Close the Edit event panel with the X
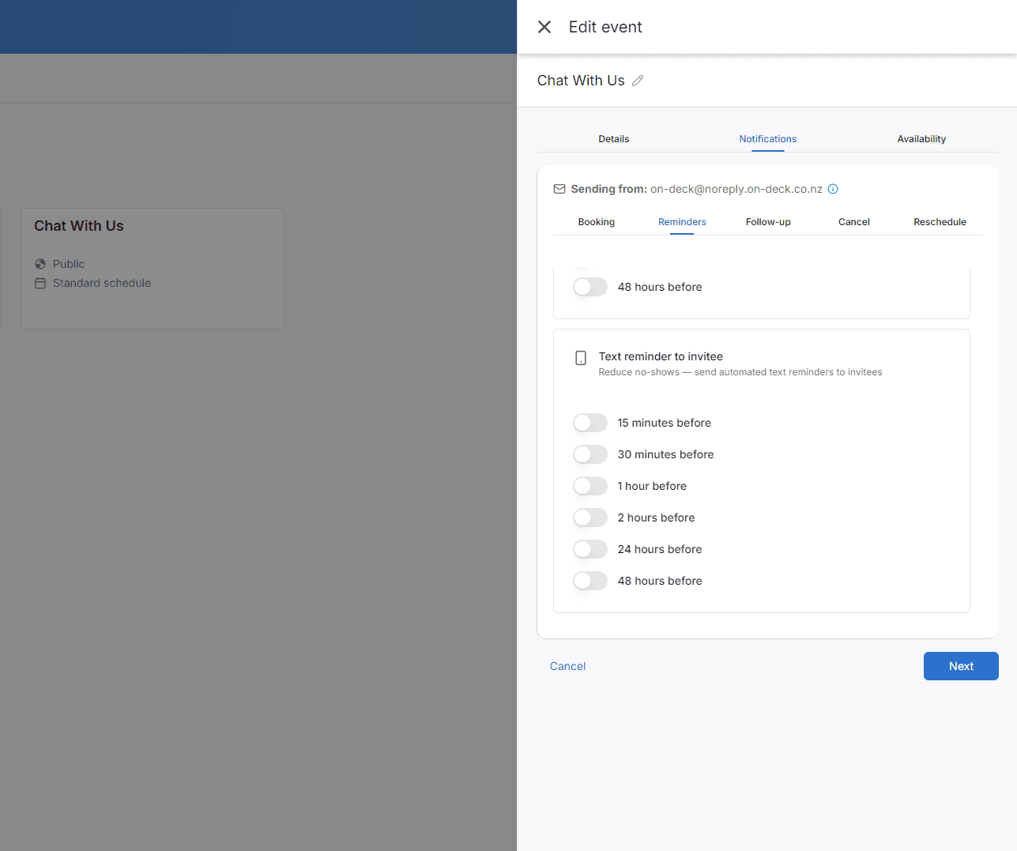 (544, 26)
